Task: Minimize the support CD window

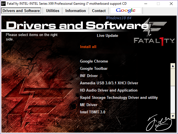Action: coord(146,4)
